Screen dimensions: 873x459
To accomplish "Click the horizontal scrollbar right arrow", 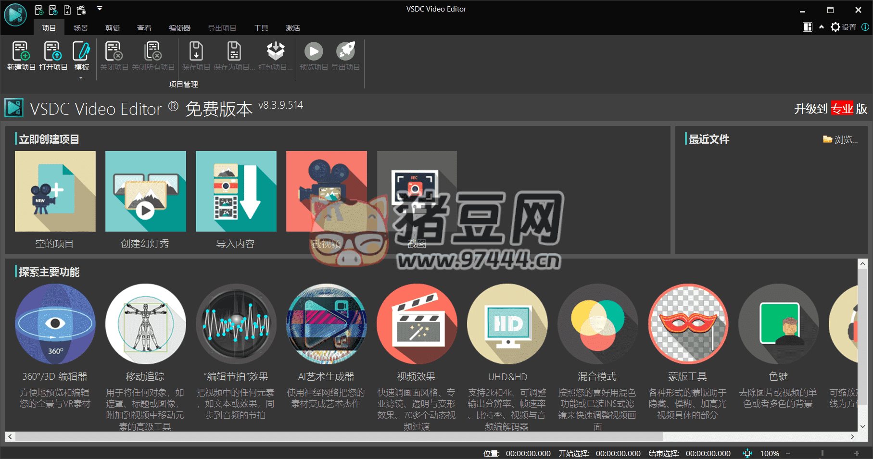I will (852, 436).
